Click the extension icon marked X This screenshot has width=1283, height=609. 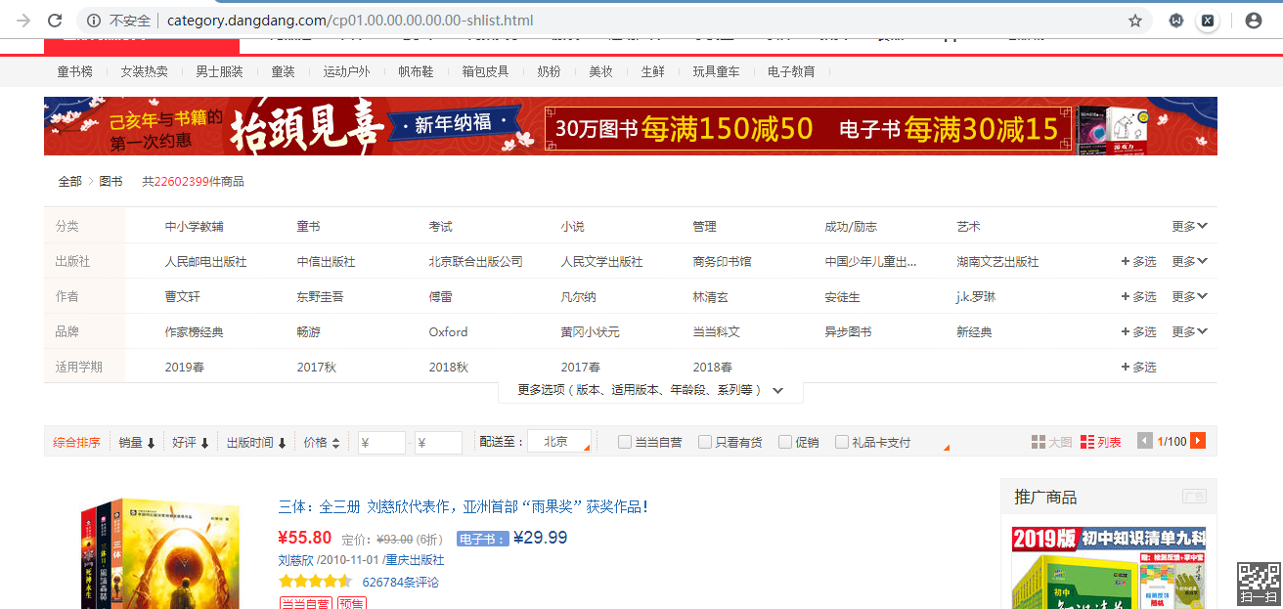[x=1208, y=21]
